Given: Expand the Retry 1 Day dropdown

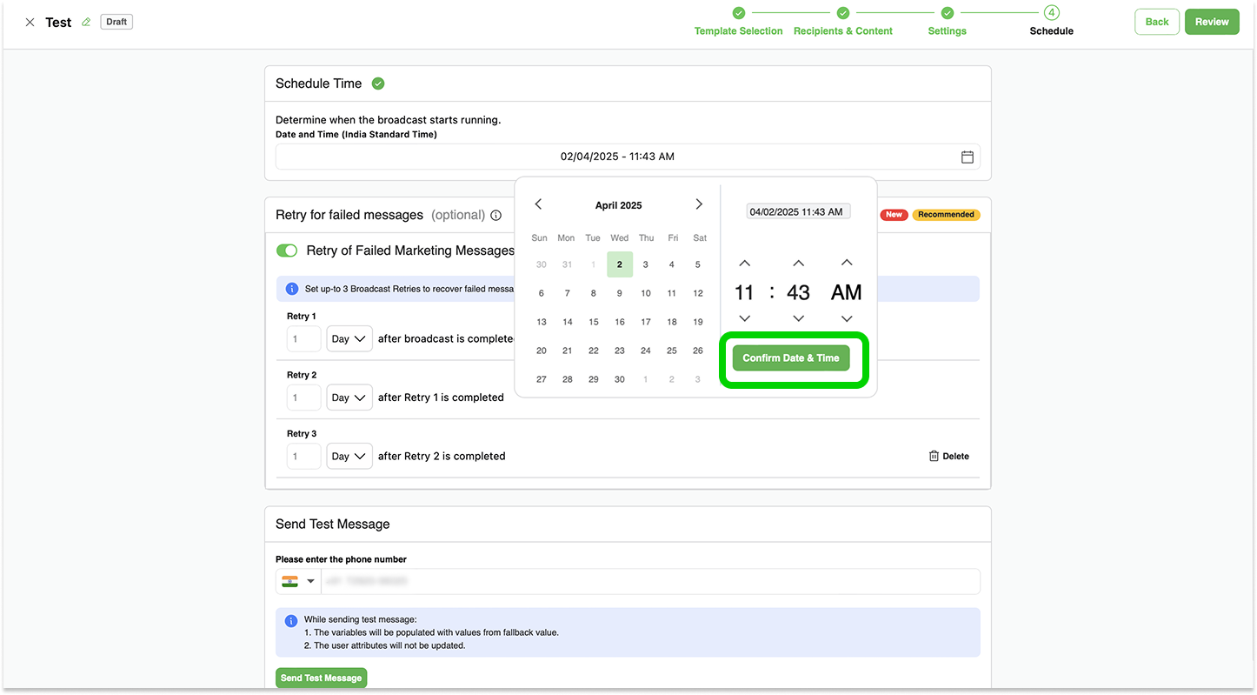Looking at the screenshot, I should pos(349,339).
